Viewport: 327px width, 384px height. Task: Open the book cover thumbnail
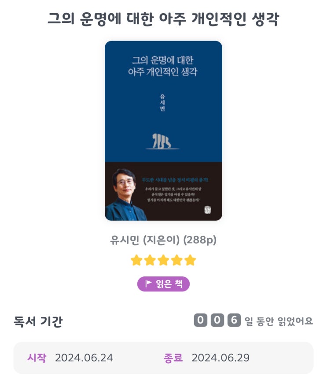163,131
